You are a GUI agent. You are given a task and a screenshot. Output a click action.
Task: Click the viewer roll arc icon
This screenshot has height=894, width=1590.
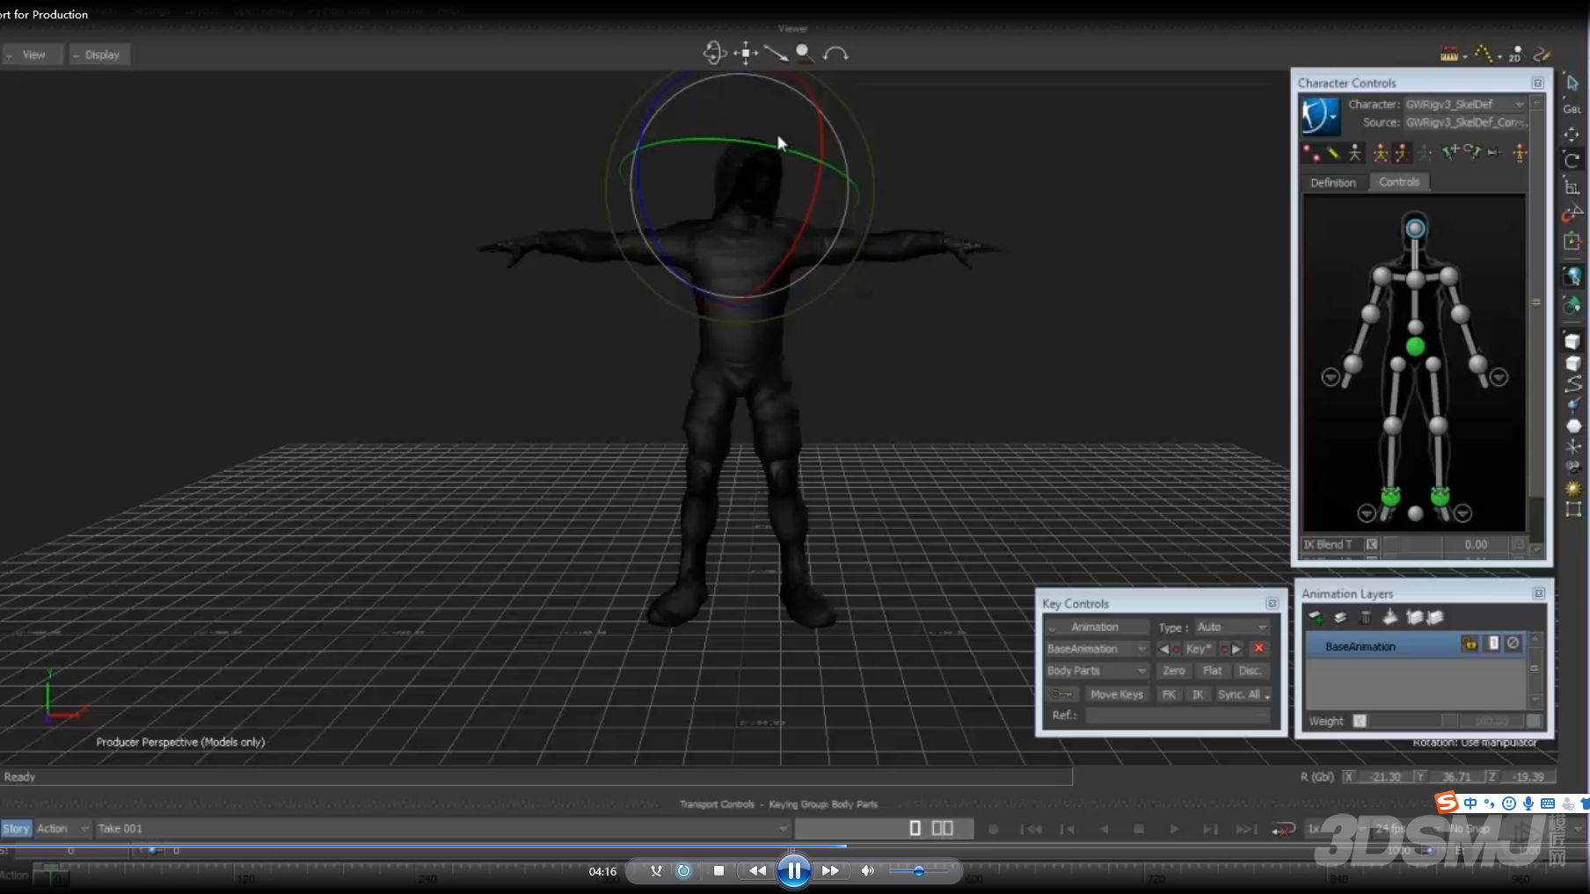[x=835, y=54]
